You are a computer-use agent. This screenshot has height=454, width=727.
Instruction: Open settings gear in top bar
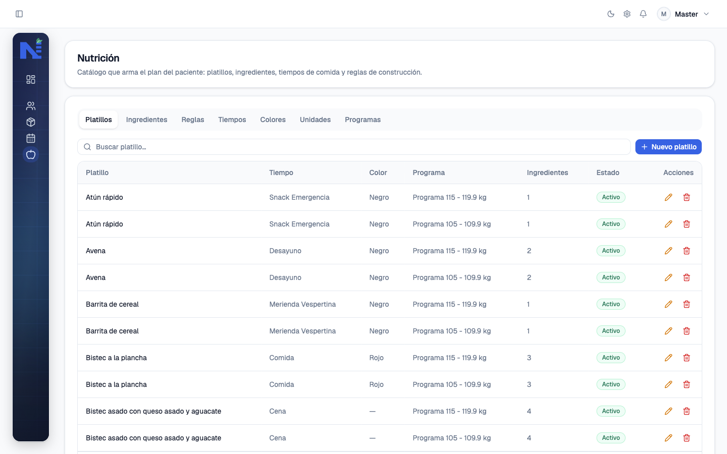(627, 14)
